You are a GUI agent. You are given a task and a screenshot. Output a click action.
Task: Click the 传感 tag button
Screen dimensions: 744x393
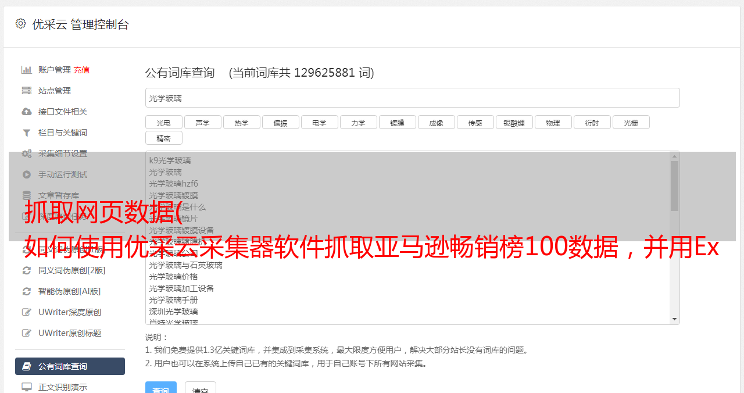tap(475, 123)
